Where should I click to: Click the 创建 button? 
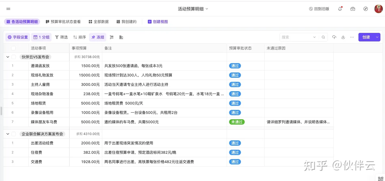coord(366,37)
